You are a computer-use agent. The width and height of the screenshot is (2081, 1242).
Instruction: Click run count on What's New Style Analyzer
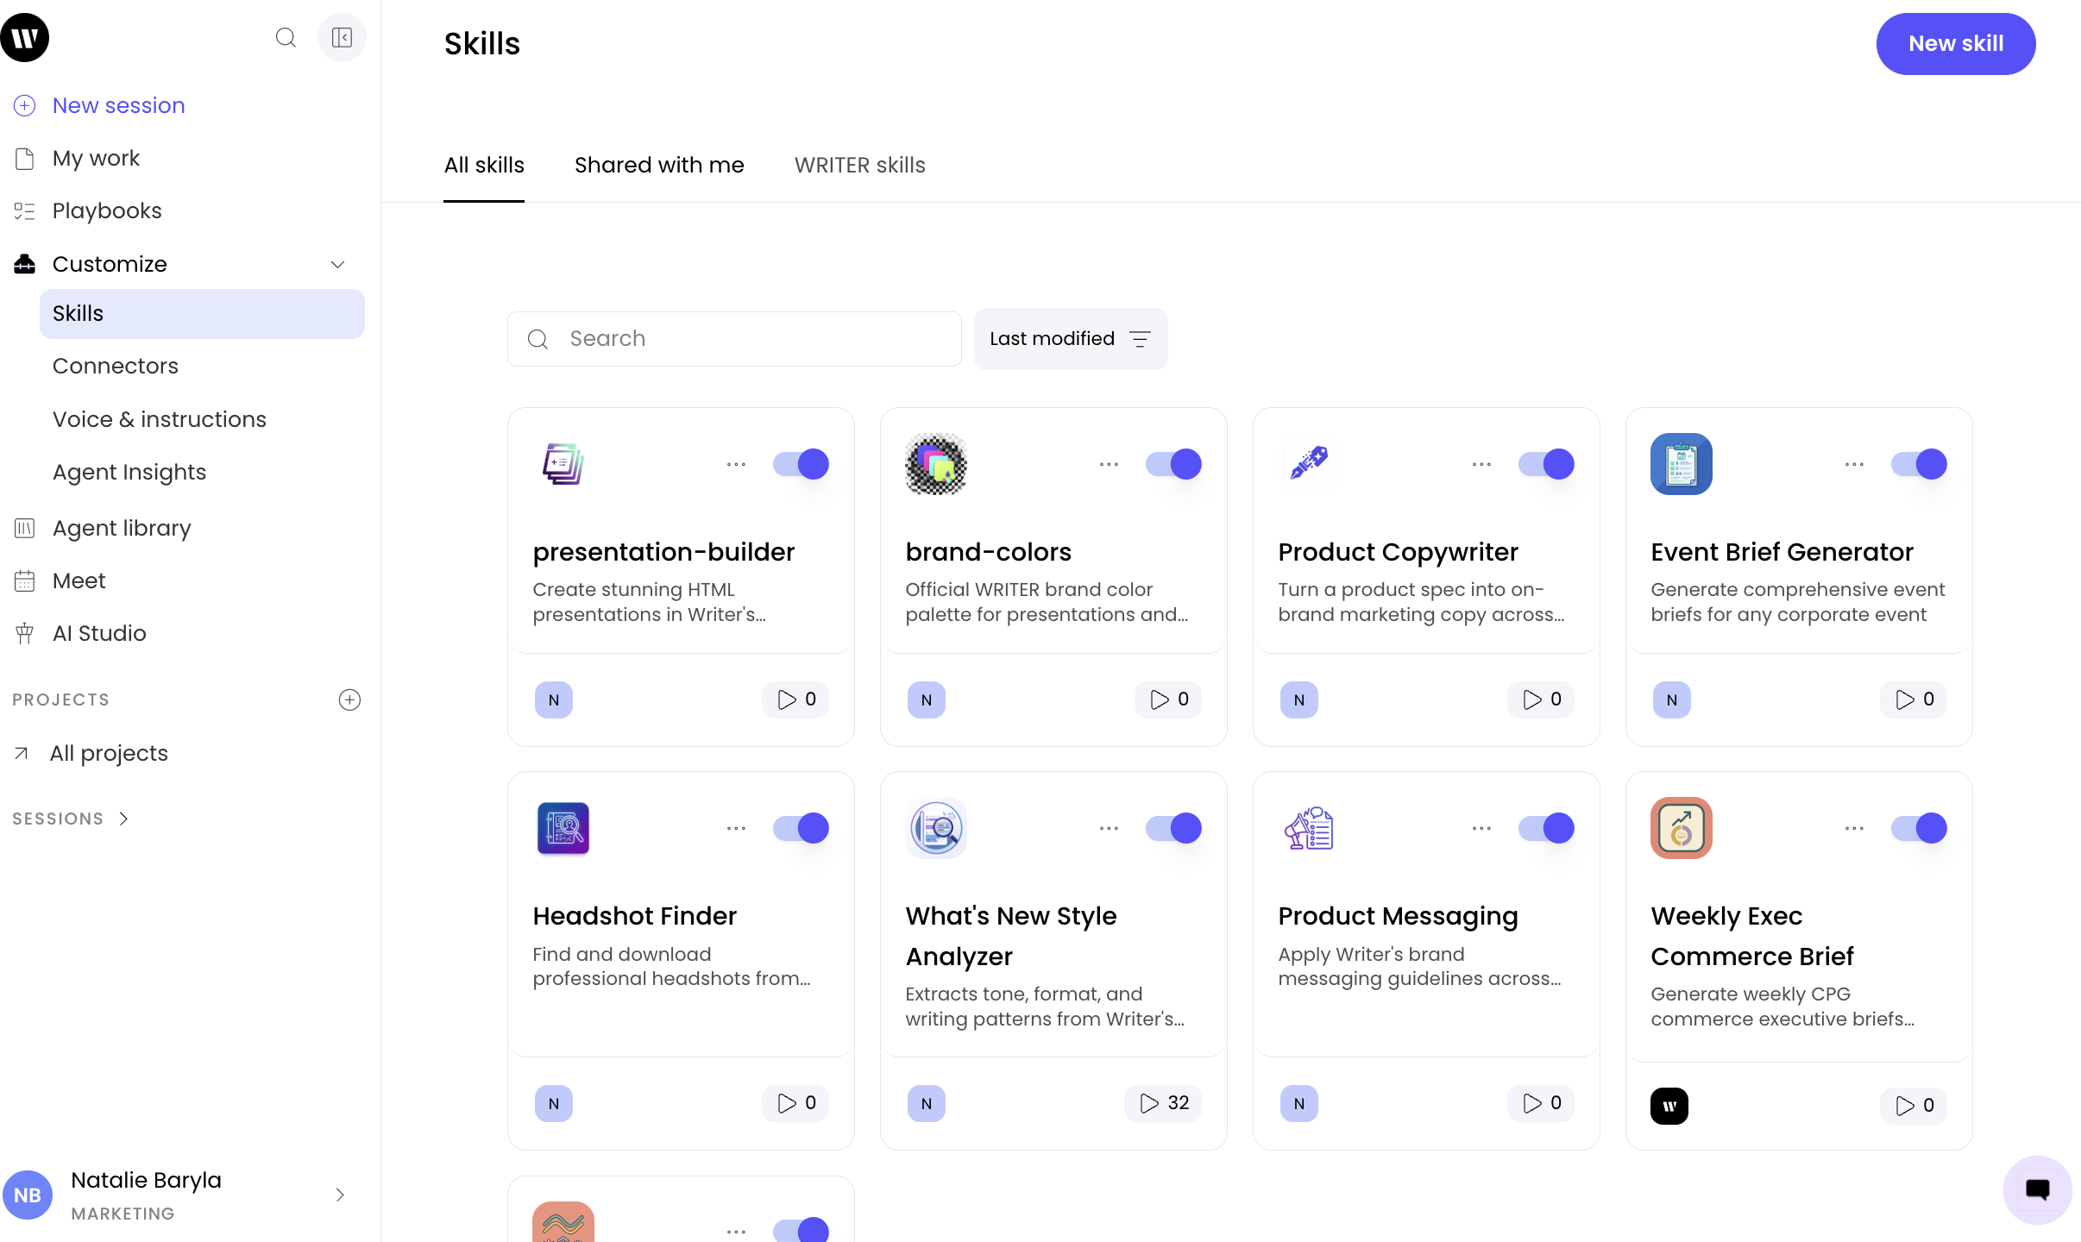tap(1163, 1103)
